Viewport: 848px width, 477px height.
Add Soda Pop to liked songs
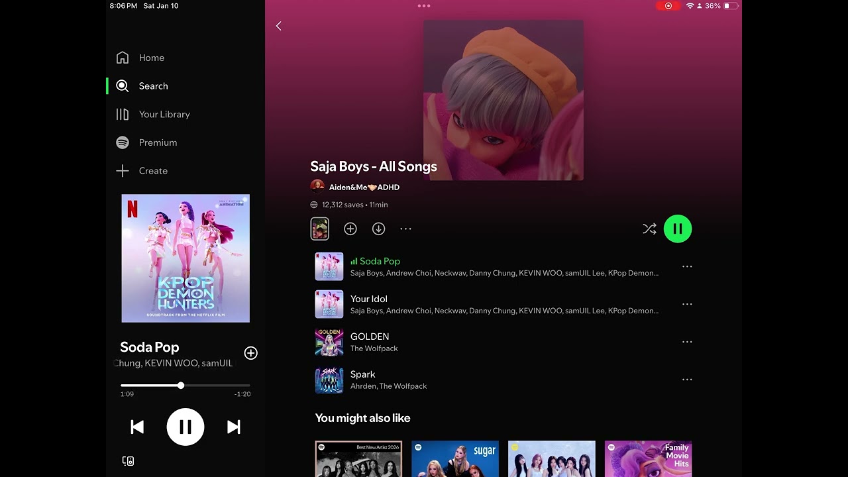tap(250, 353)
